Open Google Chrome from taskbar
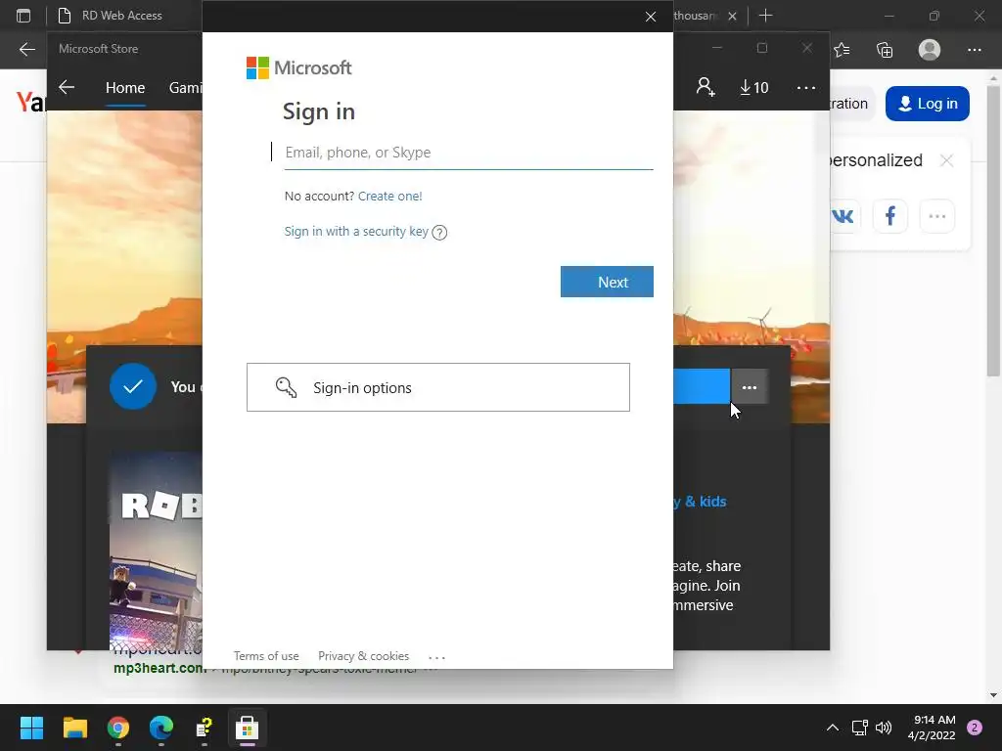1002x751 pixels. click(x=118, y=728)
